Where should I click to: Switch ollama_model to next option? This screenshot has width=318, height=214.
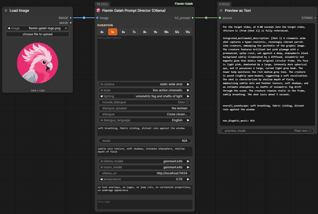(188, 161)
